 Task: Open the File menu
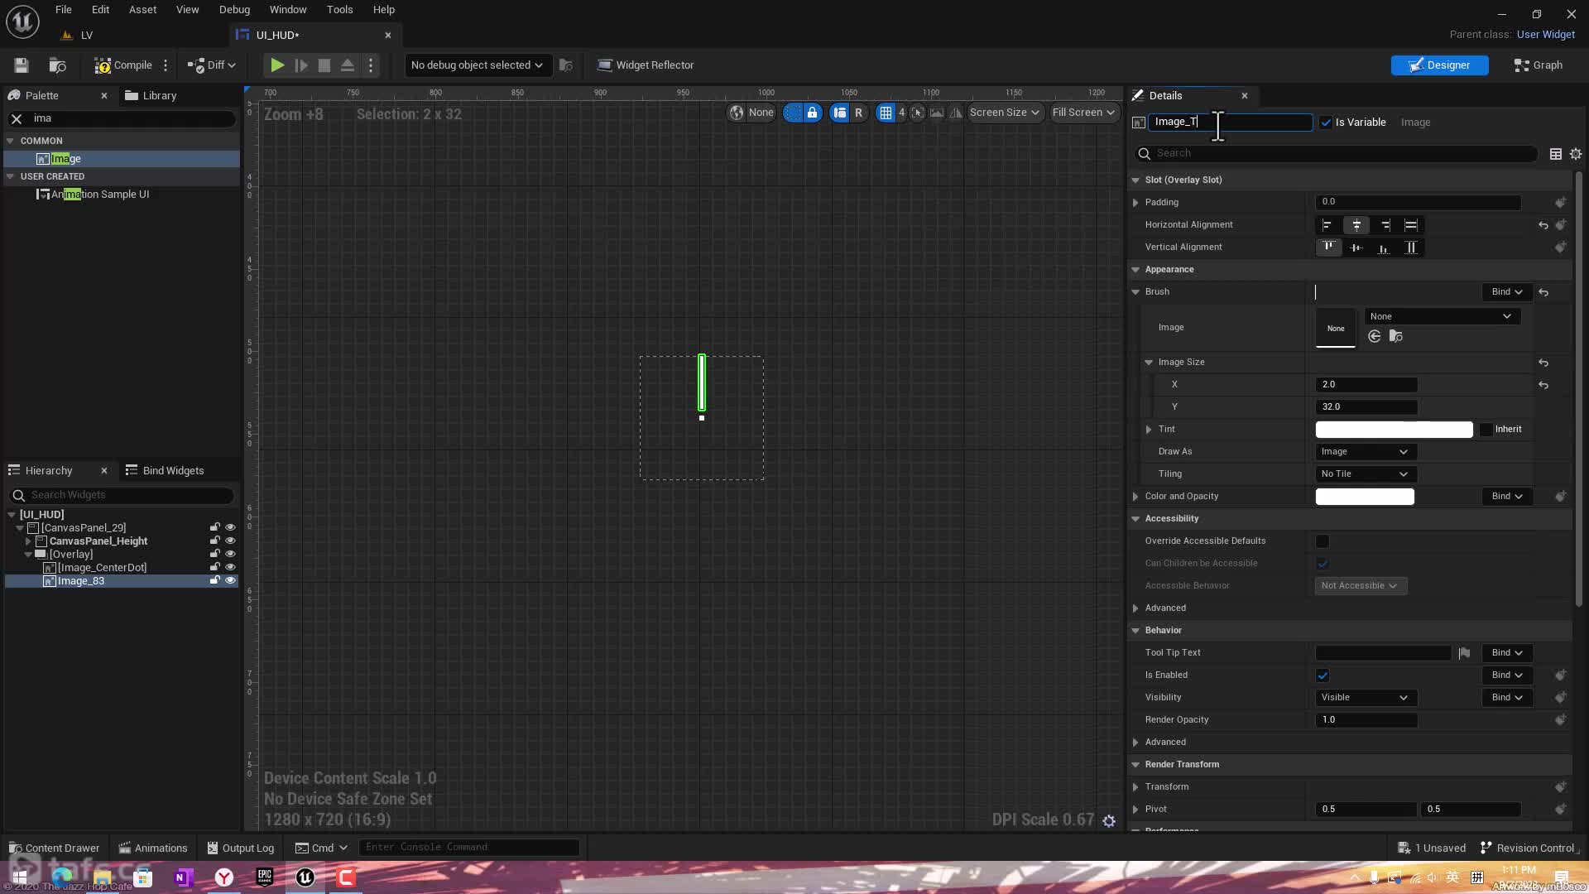tap(64, 10)
